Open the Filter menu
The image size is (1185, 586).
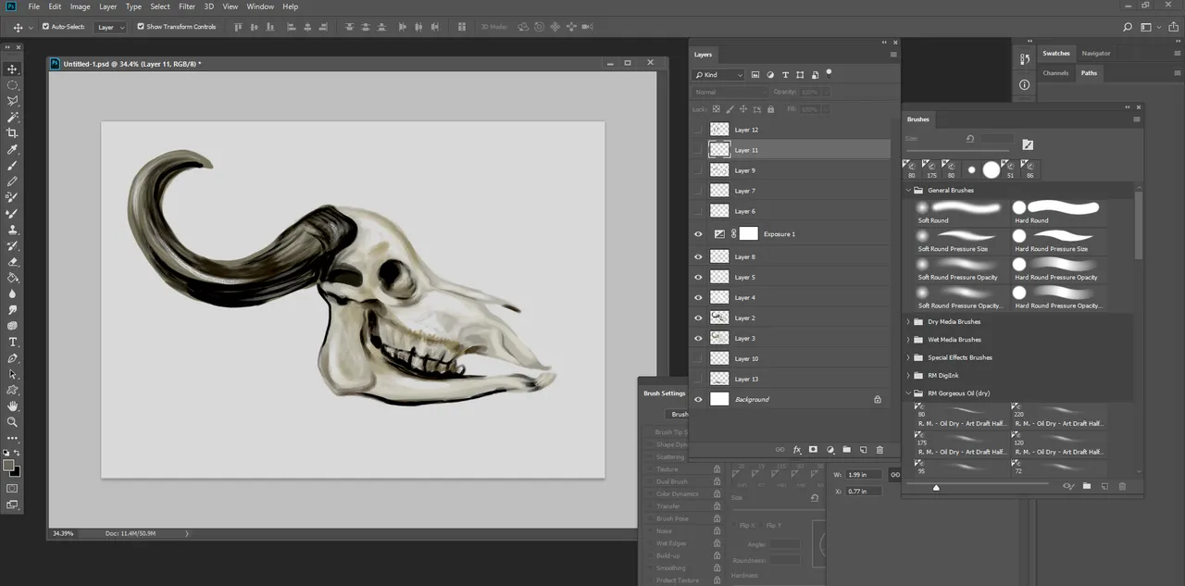(187, 6)
